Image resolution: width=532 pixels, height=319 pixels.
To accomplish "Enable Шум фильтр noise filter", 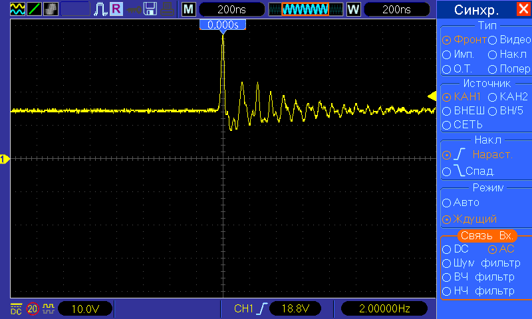I will click(481, 263).
